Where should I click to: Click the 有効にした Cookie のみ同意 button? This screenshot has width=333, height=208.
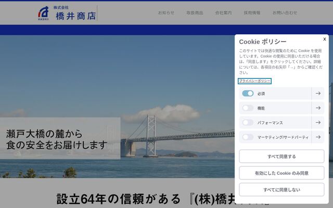pyautogui.click(x=281, y=173)
